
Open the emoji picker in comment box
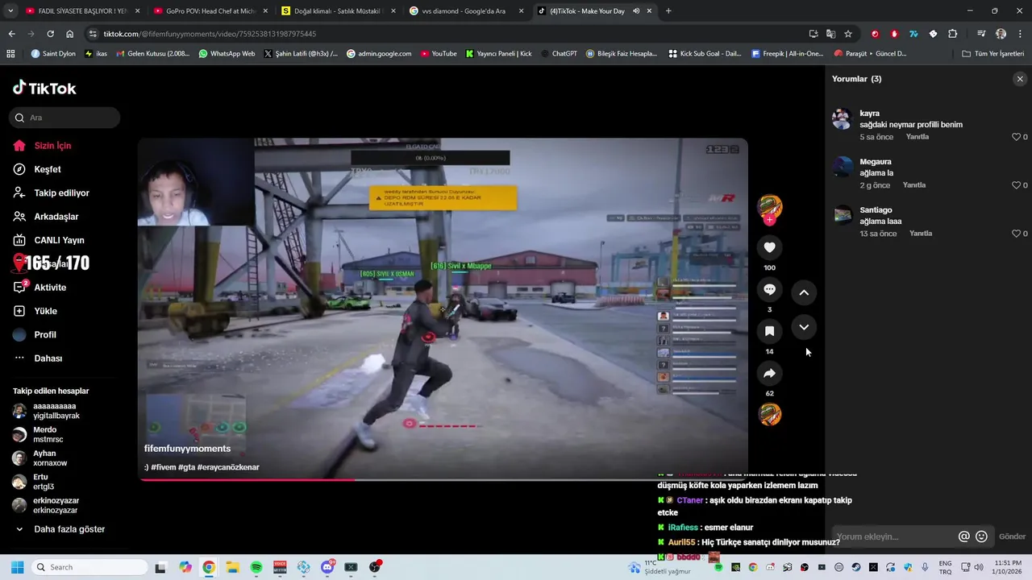[981, 536]
